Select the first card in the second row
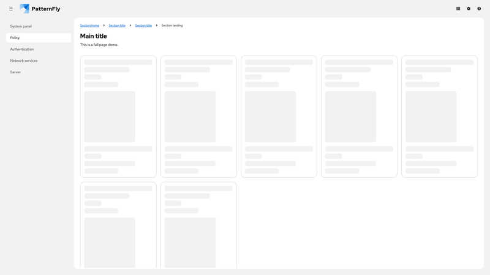This screenshot has height=275, width=490. coord(118,225)
